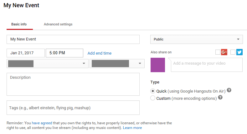Focus the Tags input field
Viewport: 247px width, 134px height.
click(x=73, y=108)
